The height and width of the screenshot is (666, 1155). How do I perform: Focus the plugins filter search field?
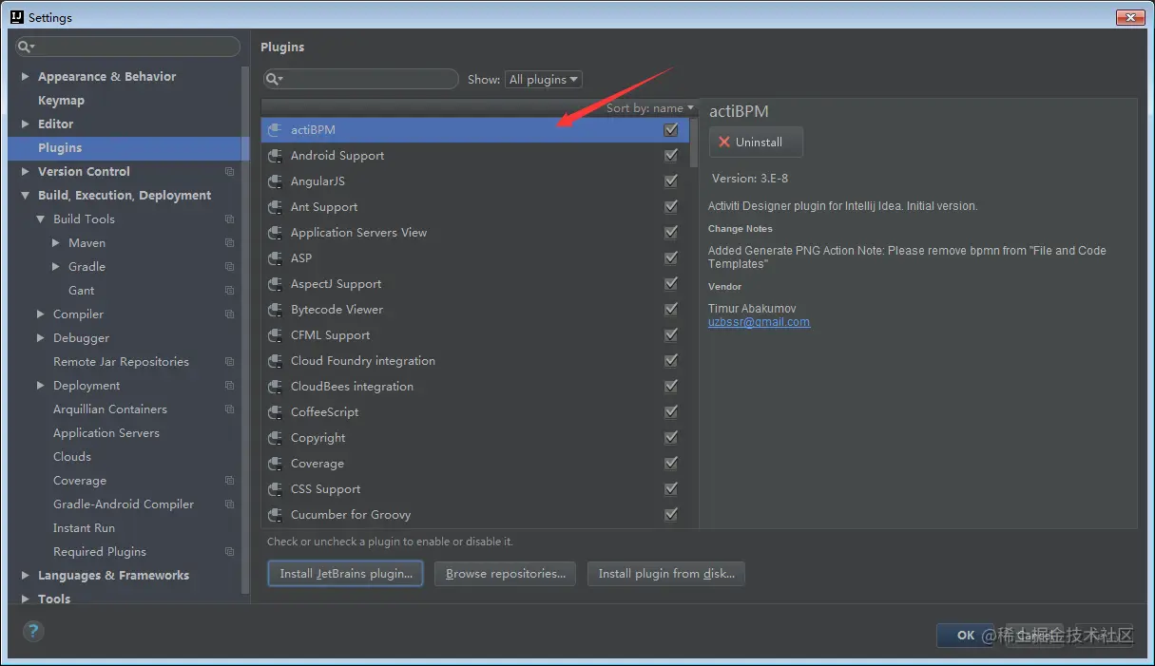click(x=359, y=80)
